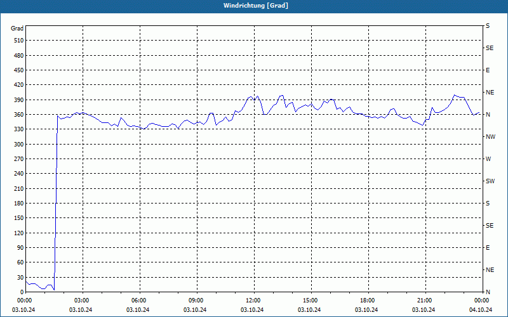Select the 390 y-axis value

(x=19, y=100)
